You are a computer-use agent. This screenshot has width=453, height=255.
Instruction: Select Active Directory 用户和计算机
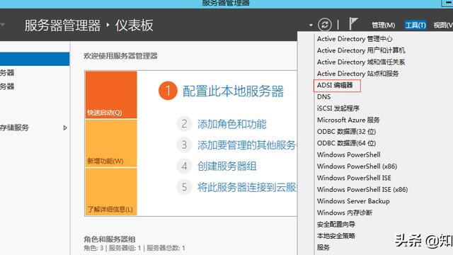[361, 50]
